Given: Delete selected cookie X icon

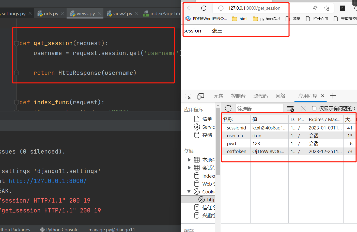Looking at the screenshot, I should click(x=303, y=108).
